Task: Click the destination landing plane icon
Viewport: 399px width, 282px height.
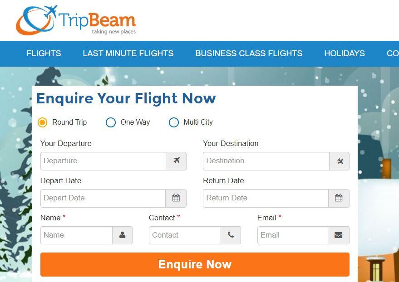Action: click(340, 161)
